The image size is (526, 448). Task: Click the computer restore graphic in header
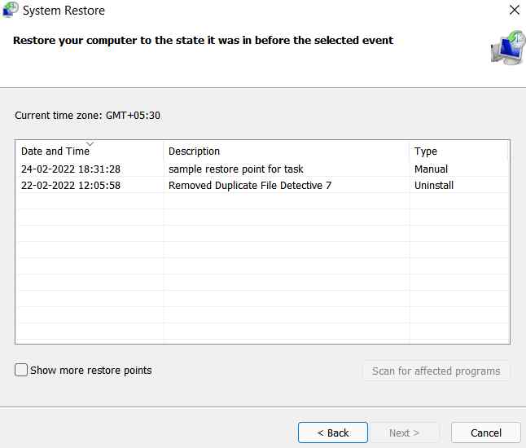(507, 48)
